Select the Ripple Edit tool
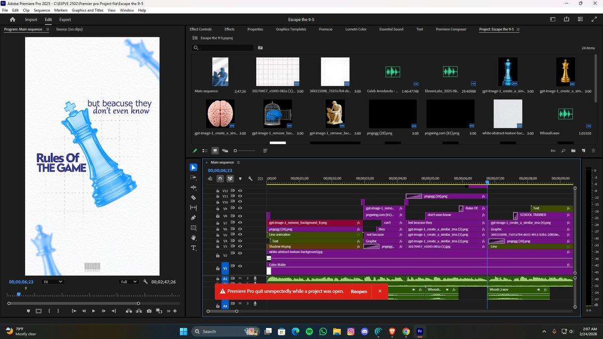603x339 pixels. tap(193, 187)
